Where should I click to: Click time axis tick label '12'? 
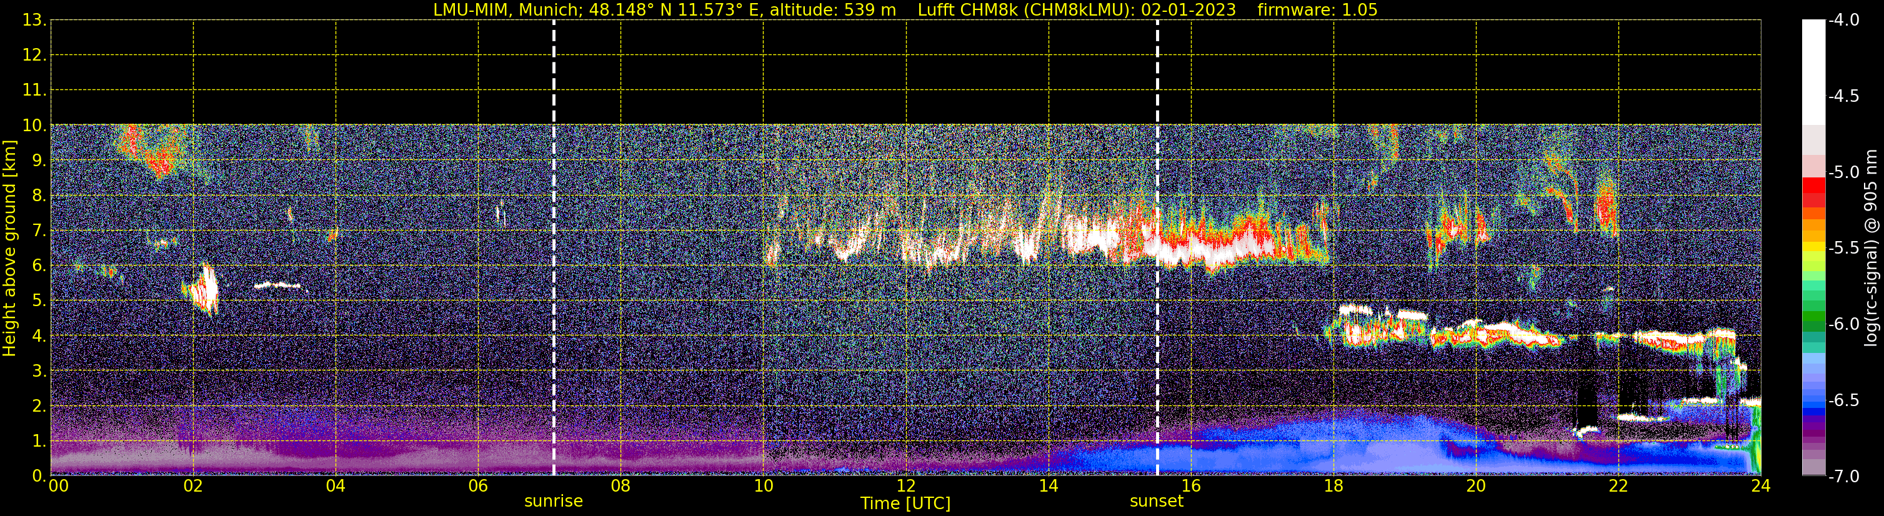(x=906, y=486)
